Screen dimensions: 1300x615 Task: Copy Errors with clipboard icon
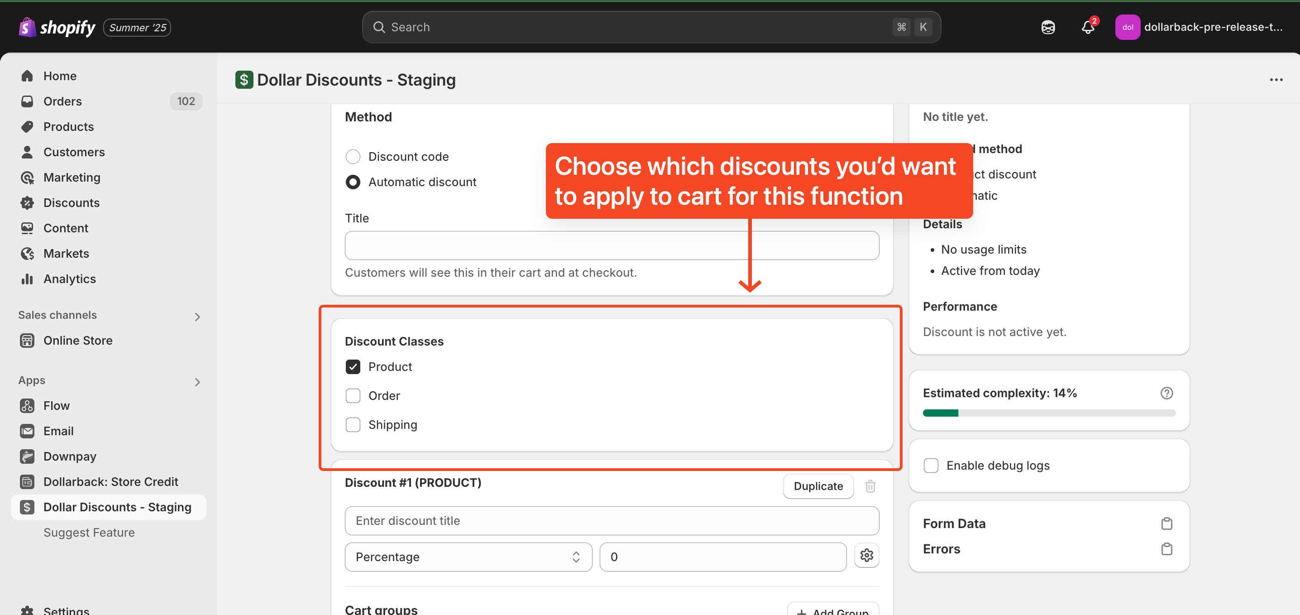pos(1166,549)
